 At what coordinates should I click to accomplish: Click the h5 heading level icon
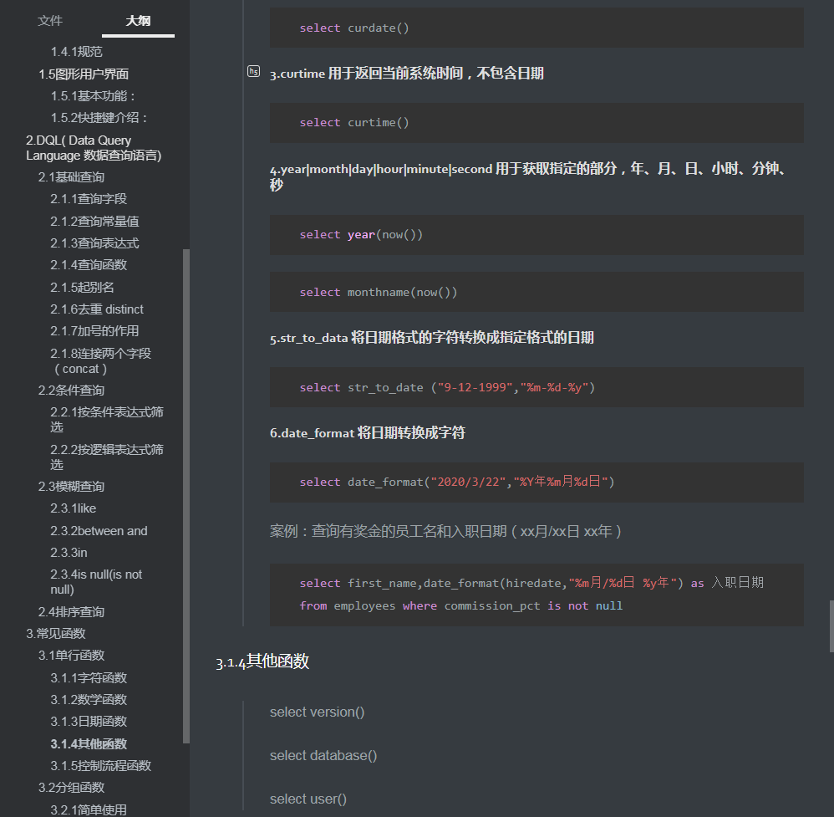[254, 71]
